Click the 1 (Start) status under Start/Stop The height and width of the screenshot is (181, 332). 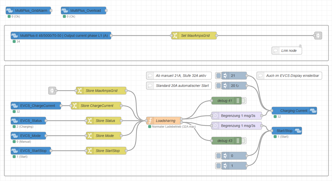283,137
